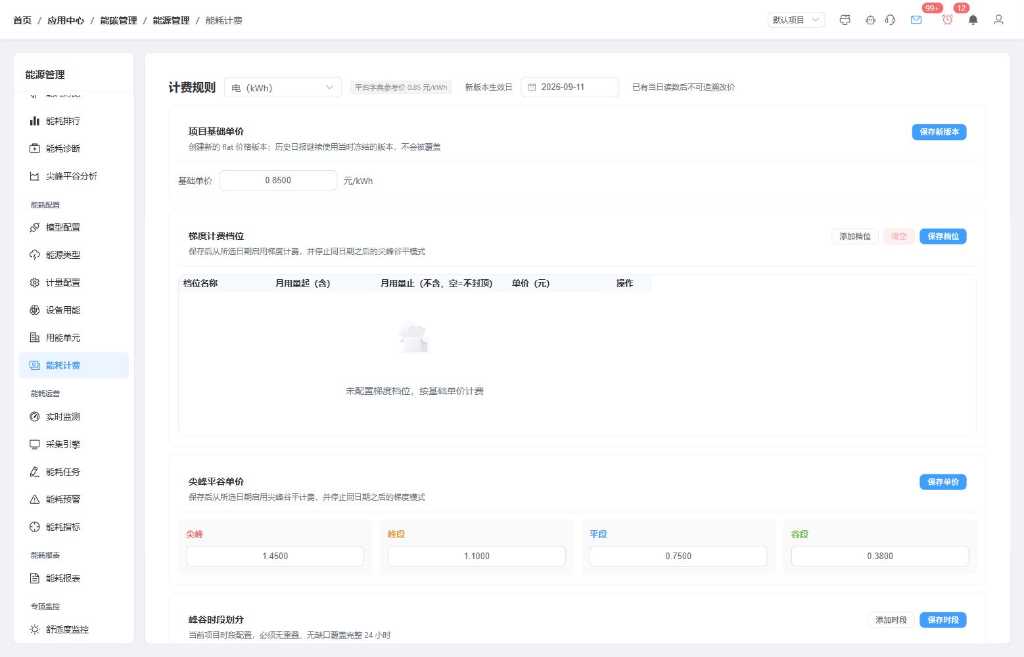
Task: Click the 应用中心 breadcrumb link
Action: (x=66, y=20)
